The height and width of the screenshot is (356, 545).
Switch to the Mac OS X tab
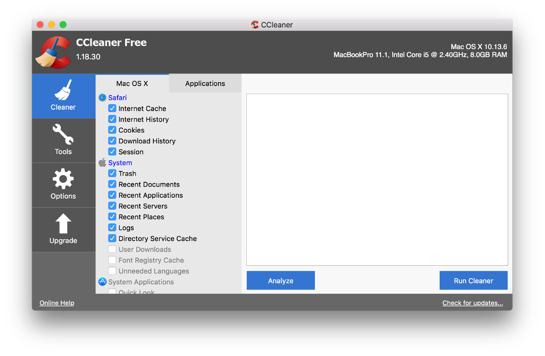[132, 83]
